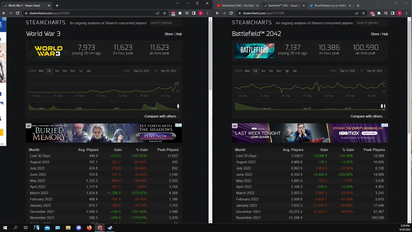Set World War 3 chart zoom to 1y

[81, 71]
